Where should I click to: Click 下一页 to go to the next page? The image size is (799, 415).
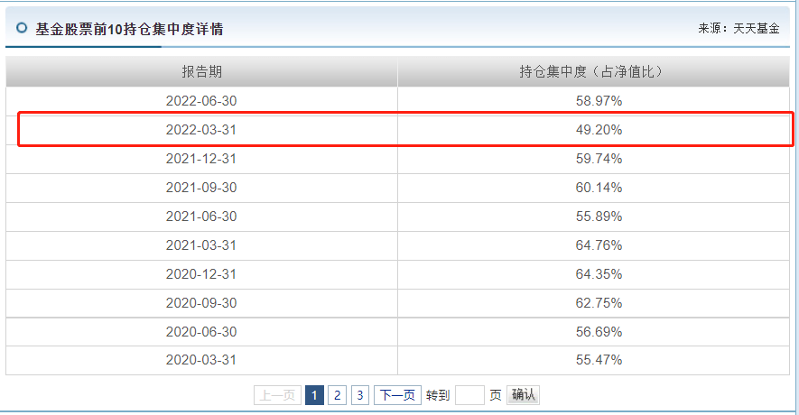397,395
